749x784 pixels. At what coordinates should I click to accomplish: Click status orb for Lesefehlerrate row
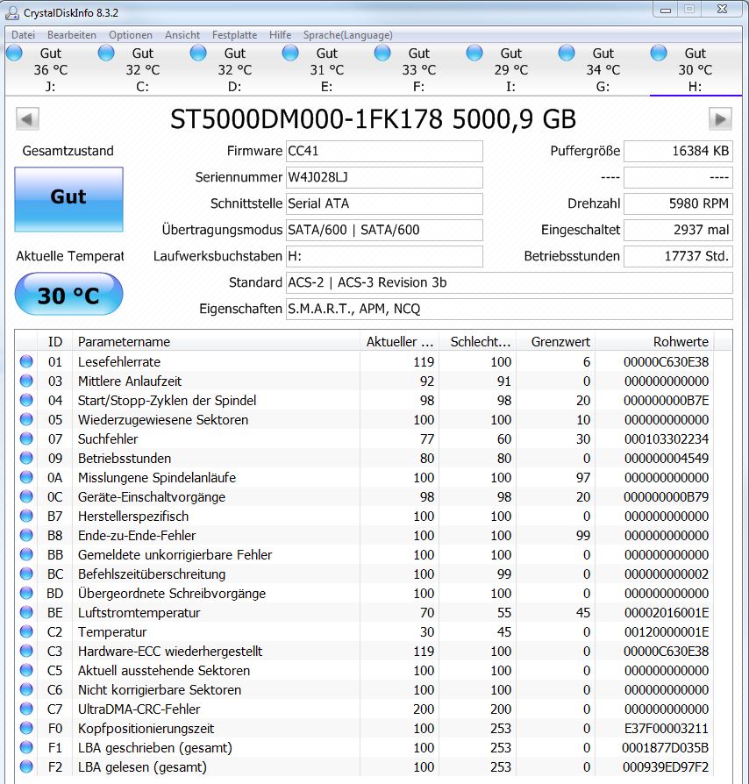pyautogui.click(x=26, y=361)
